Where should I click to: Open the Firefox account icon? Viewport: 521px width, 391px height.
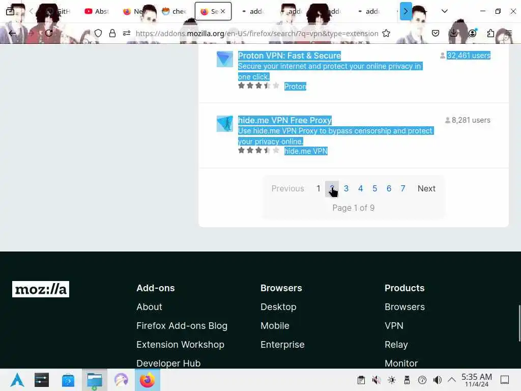[x=472, y=33]
